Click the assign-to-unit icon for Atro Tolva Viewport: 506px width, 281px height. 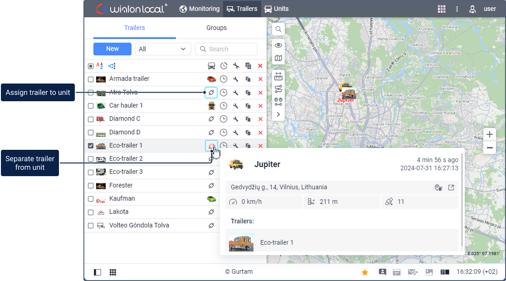click(211, 93)
